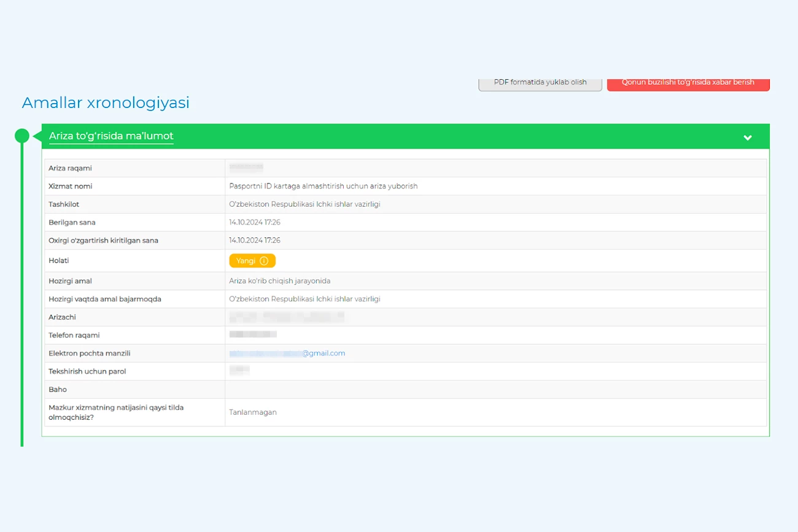Screen dimensions: 798x532
Task: Click the gmail.com email address link
Action: 287,353
